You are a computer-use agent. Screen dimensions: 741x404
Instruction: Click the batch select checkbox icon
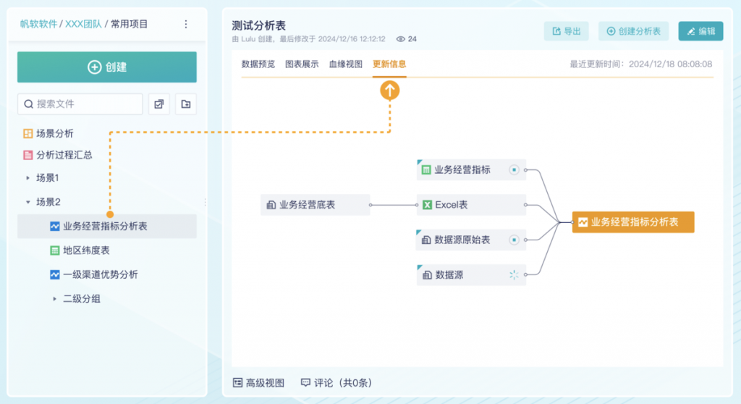(159, 104)
